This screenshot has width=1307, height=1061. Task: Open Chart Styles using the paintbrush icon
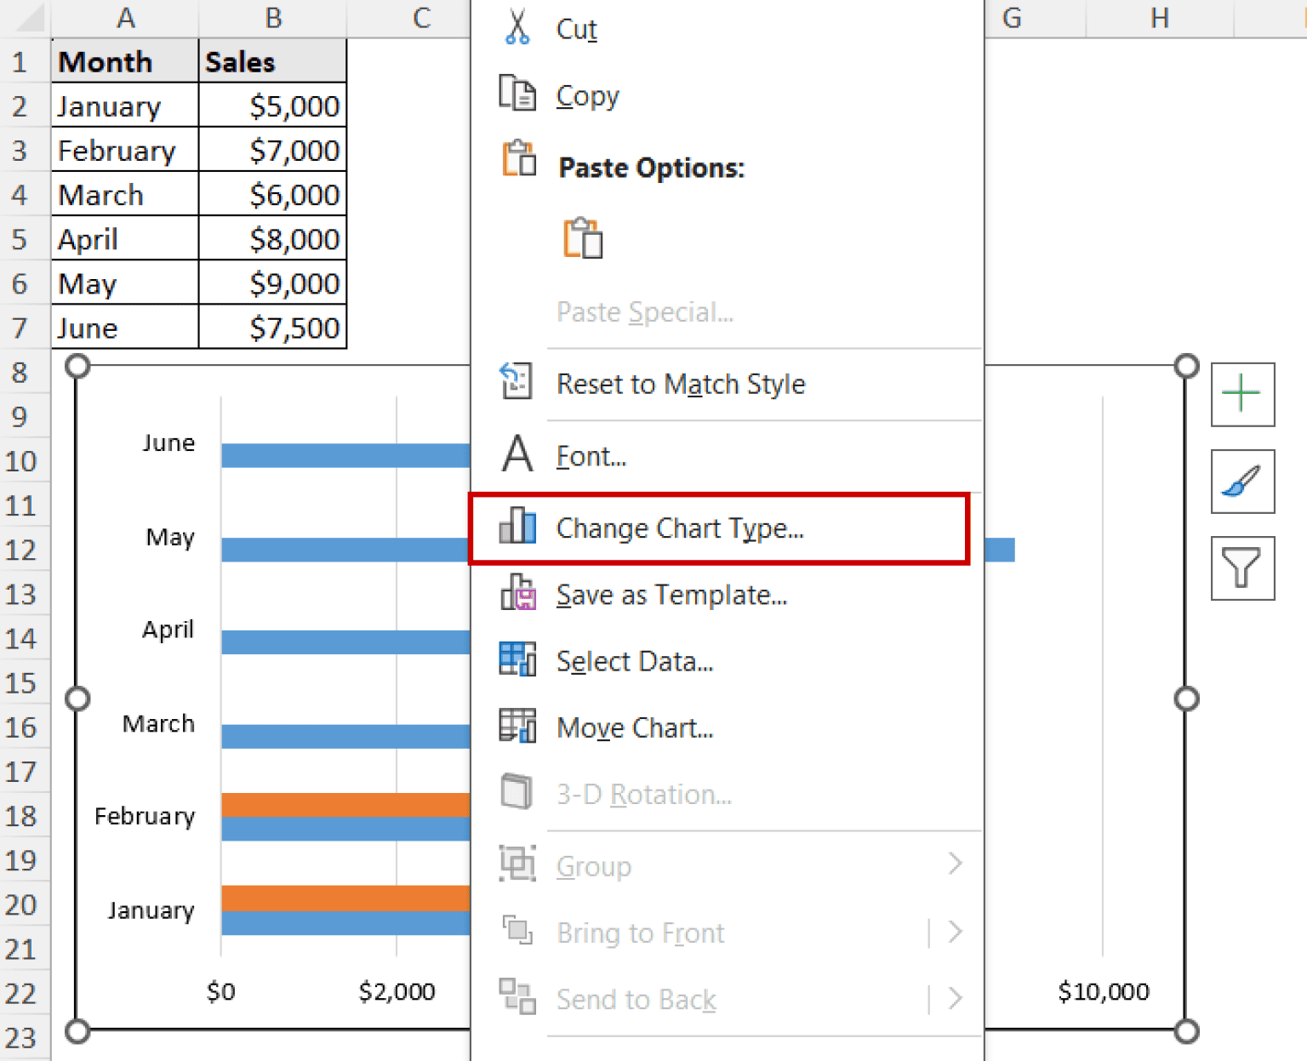tap(1242, 482)
